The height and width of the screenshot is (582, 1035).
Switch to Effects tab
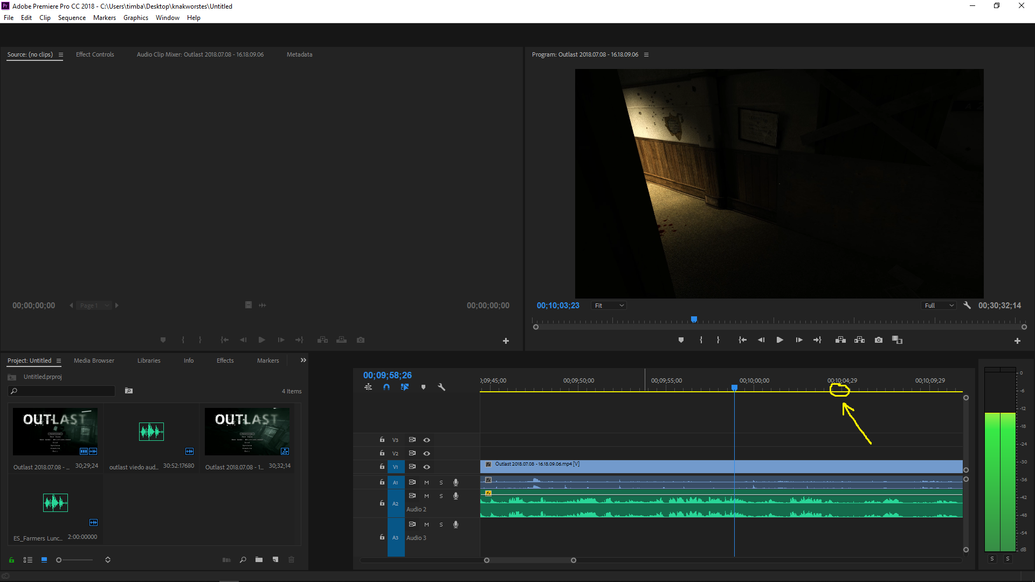(225, 361)
